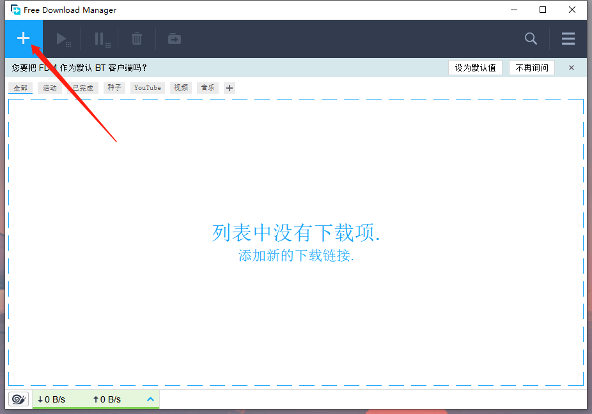The height and width of the screenshot is (414, 592).
Task: Delete selected download via trash icon
Action: pos(137,38)
